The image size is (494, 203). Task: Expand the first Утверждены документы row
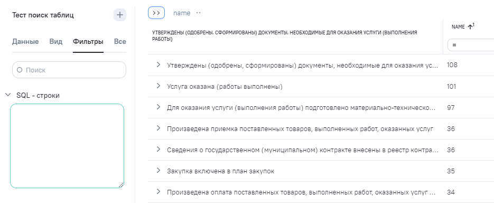[159, 65]
